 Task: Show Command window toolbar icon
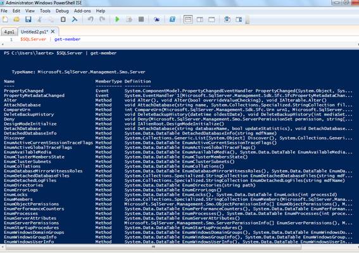227,19
